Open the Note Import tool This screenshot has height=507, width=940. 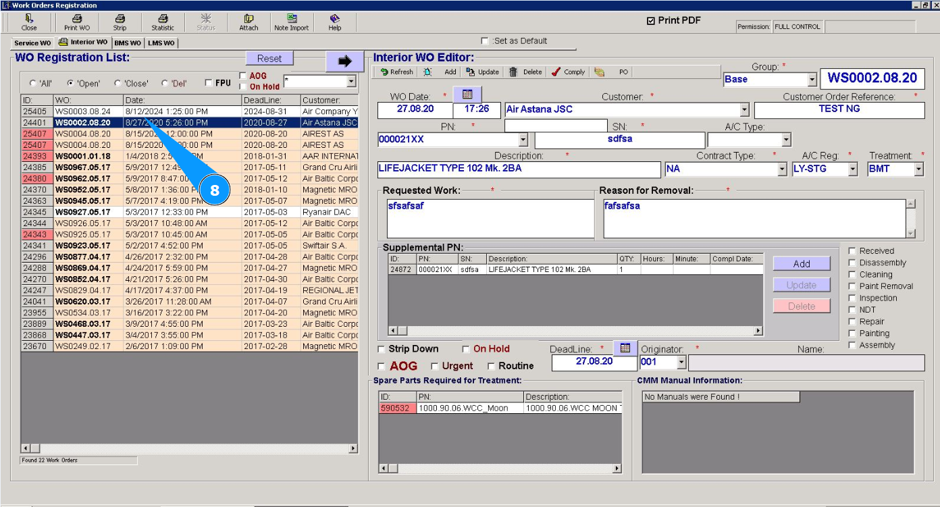point(291,22)
